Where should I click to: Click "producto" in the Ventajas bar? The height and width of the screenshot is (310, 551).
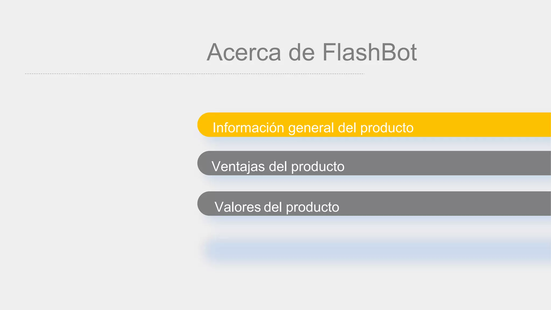click(318, 167)
